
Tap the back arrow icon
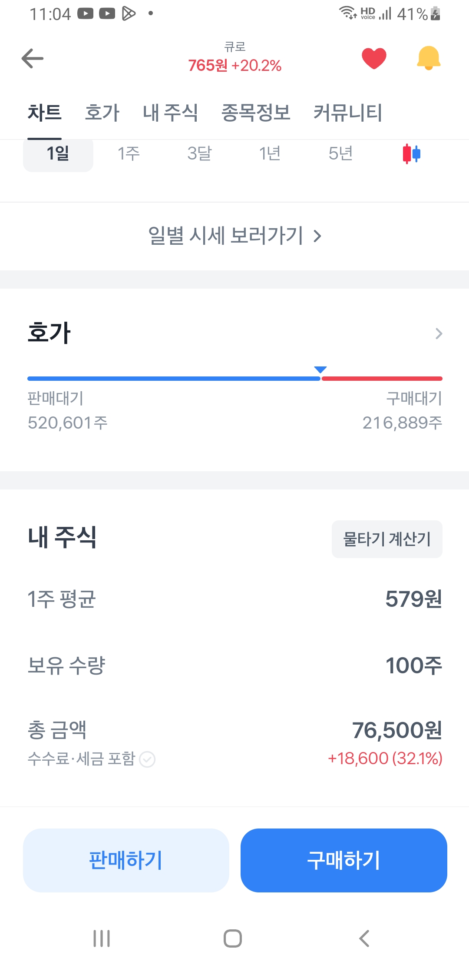click(x=33, y=59)
